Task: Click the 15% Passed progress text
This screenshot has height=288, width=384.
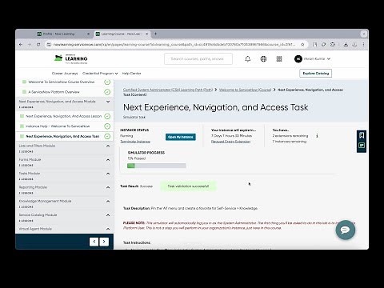Action: point(137,158)
